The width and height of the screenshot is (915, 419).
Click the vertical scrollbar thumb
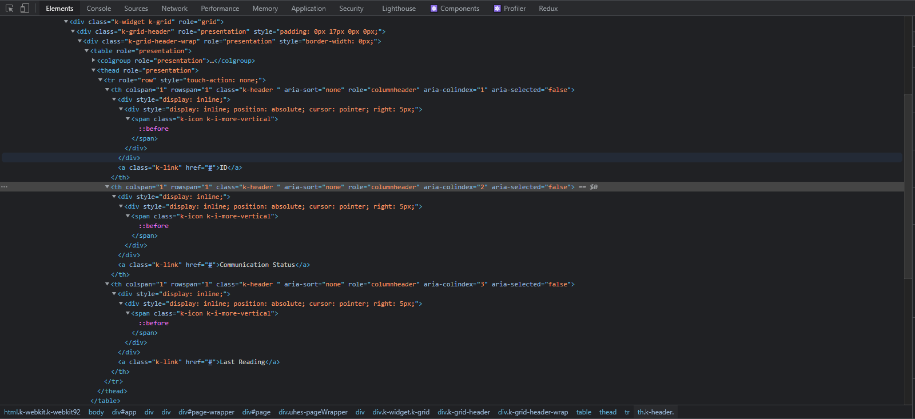pyautogui.click(x=908, y=186)
